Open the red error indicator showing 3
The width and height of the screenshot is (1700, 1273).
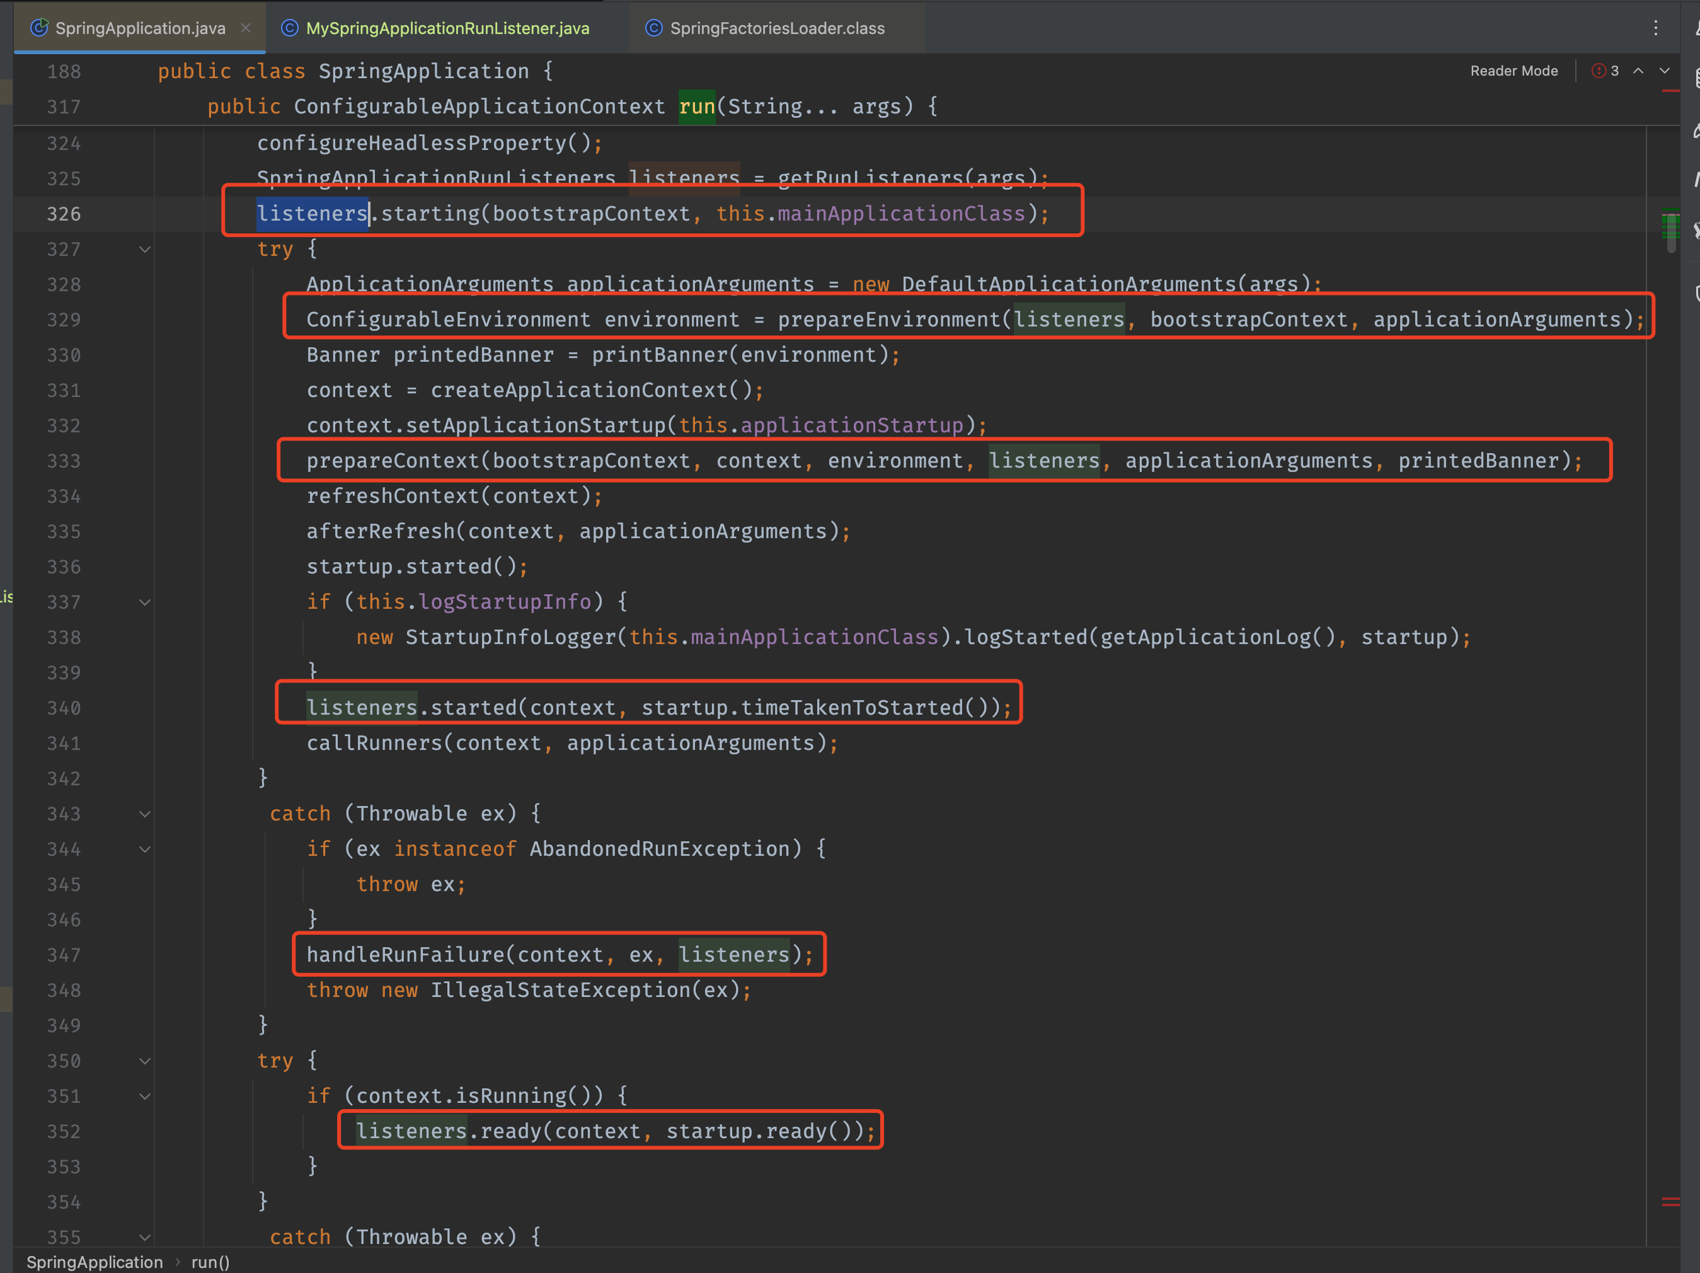click(1605, 71)
